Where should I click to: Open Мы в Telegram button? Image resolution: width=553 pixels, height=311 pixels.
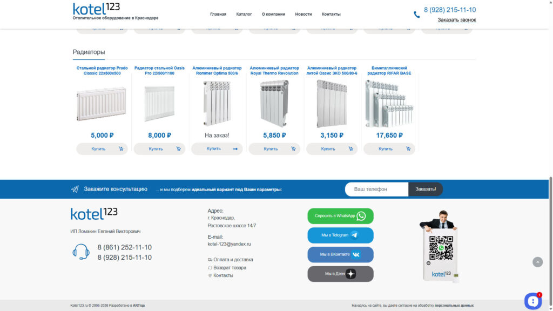point(340,235)
